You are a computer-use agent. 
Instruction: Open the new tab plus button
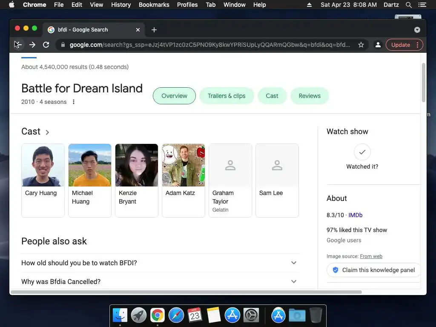point(154,30)
